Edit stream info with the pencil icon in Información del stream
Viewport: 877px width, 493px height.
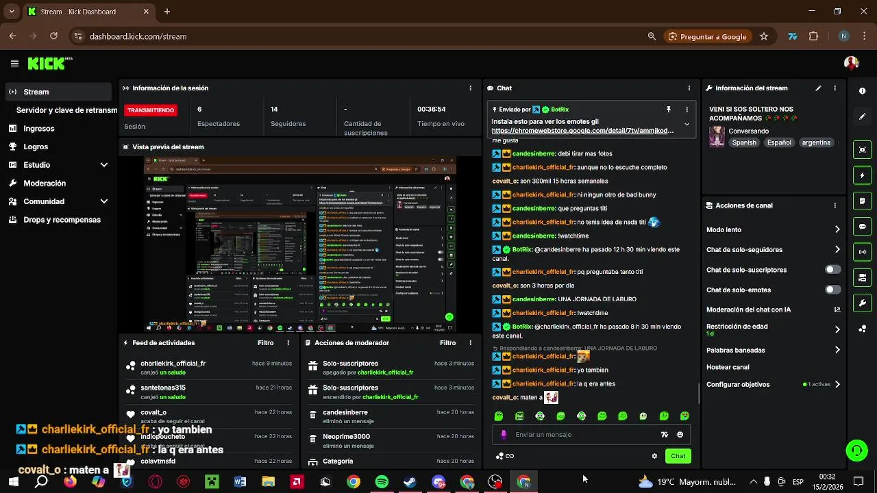[818, 88]
